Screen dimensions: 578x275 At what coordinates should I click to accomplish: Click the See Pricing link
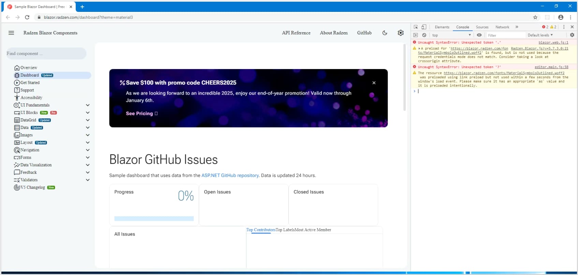[x=142, y=113]
